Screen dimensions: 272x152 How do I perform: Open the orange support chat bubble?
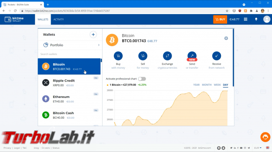(x=265, y=137)
